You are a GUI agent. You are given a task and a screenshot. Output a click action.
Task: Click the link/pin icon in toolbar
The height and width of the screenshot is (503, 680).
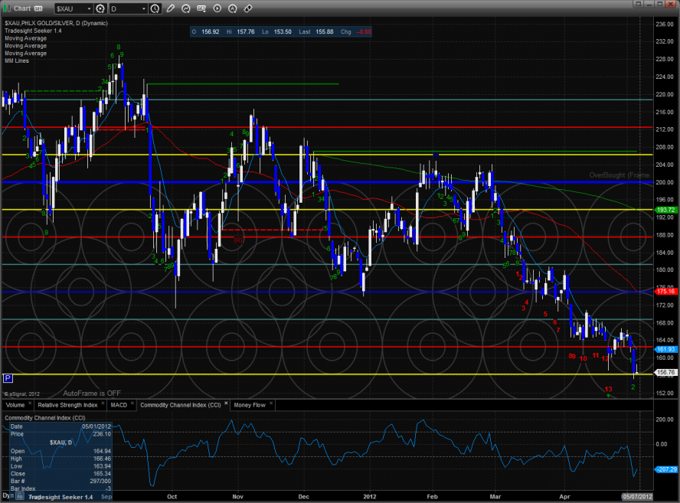tap(248, 8)
